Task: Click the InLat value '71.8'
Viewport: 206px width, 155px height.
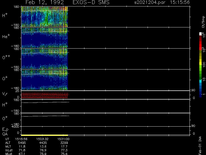Action: click(x=22, y=150)
